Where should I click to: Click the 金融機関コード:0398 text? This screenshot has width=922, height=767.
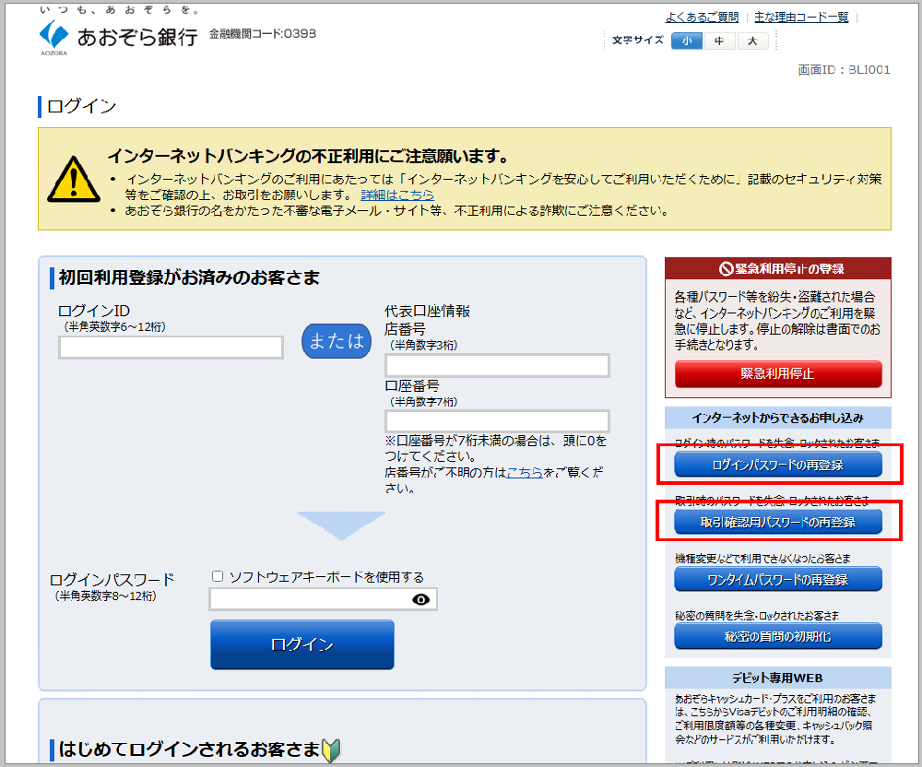pos(263,34)
